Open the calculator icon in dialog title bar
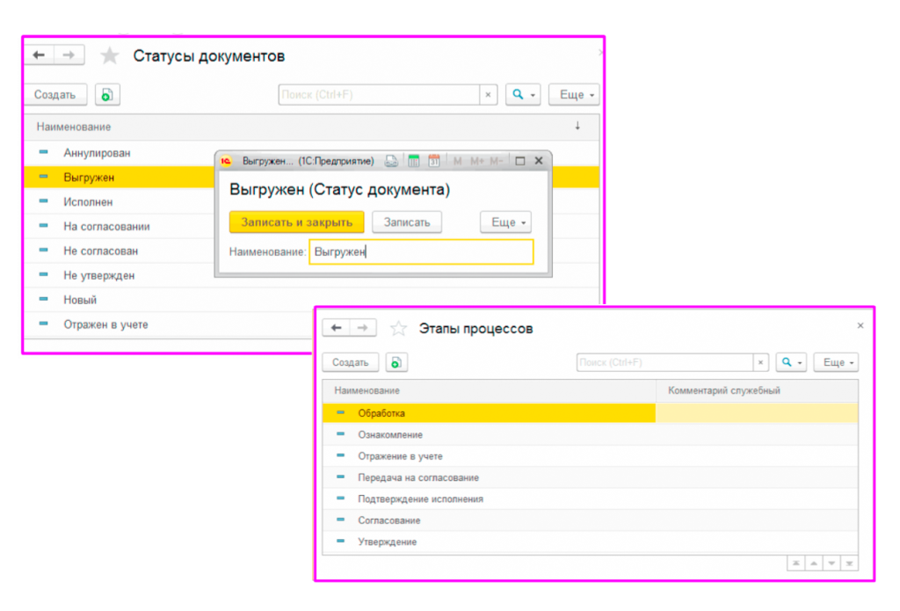The height and width of the screenshot is (611, 900). [413, 162]
